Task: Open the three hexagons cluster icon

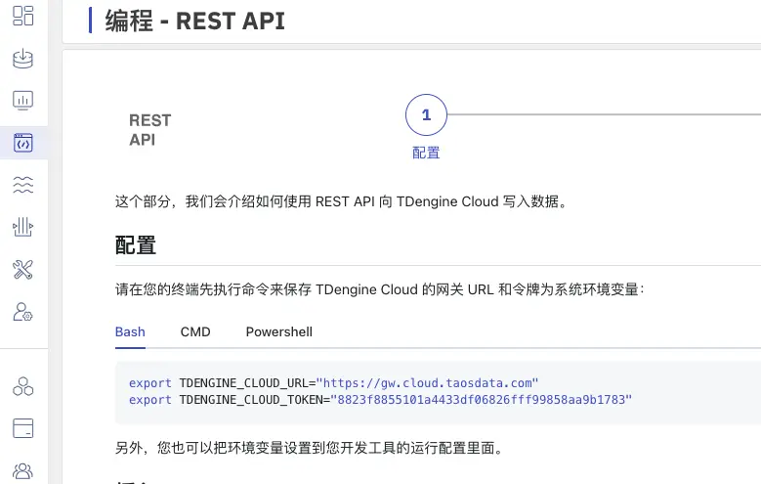Action: pyautogui.click(x=23, y=386)
